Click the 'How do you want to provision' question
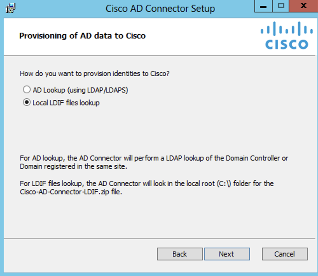The width and height of the screenshot is (318, 276). tap(94, 73)
